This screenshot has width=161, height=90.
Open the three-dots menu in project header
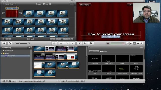click(x=72, y=4)
